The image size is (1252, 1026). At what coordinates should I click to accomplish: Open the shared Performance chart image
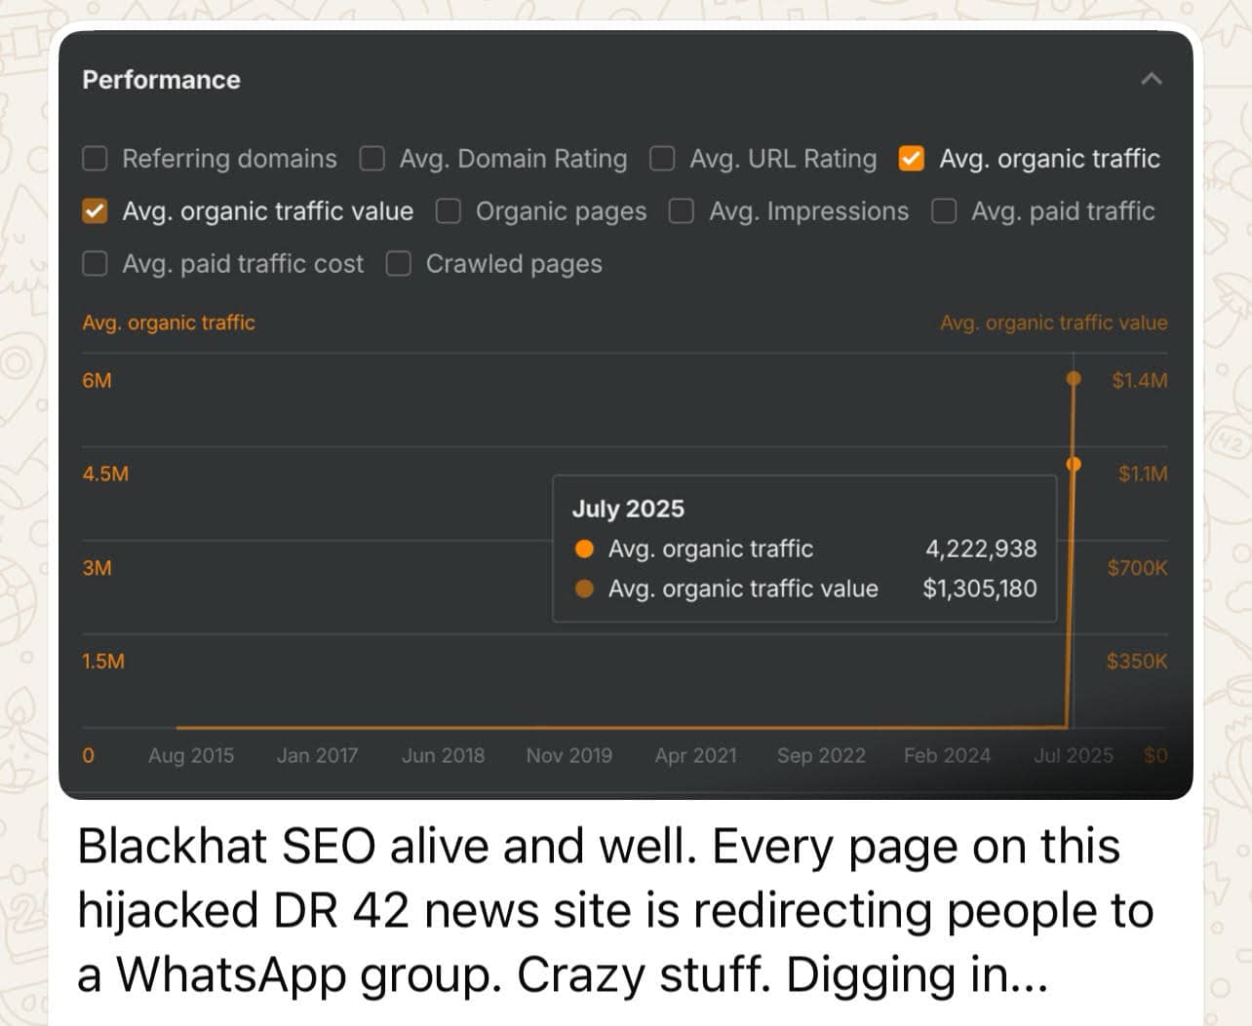point(626,415)
